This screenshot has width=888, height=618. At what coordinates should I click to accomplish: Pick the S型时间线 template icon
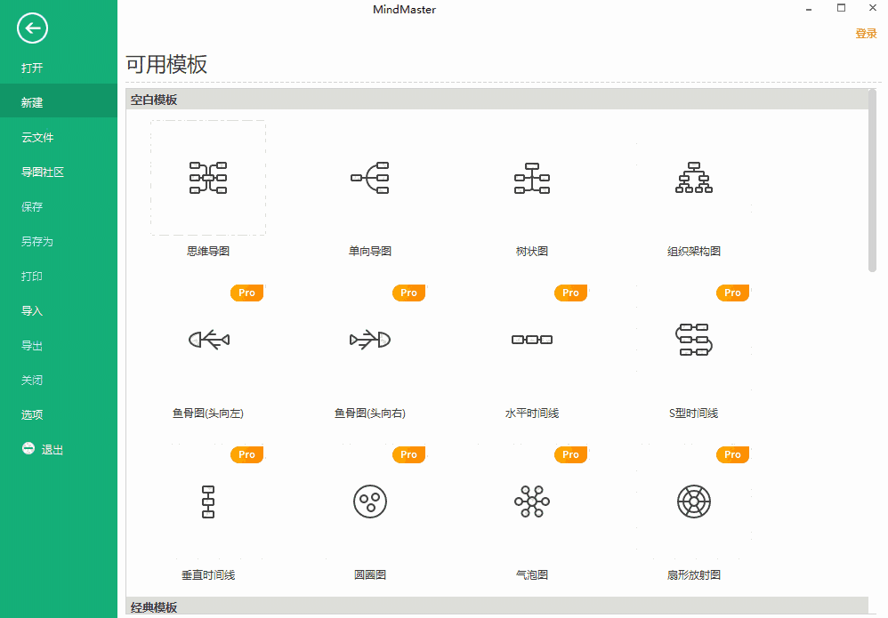(694, 340)
